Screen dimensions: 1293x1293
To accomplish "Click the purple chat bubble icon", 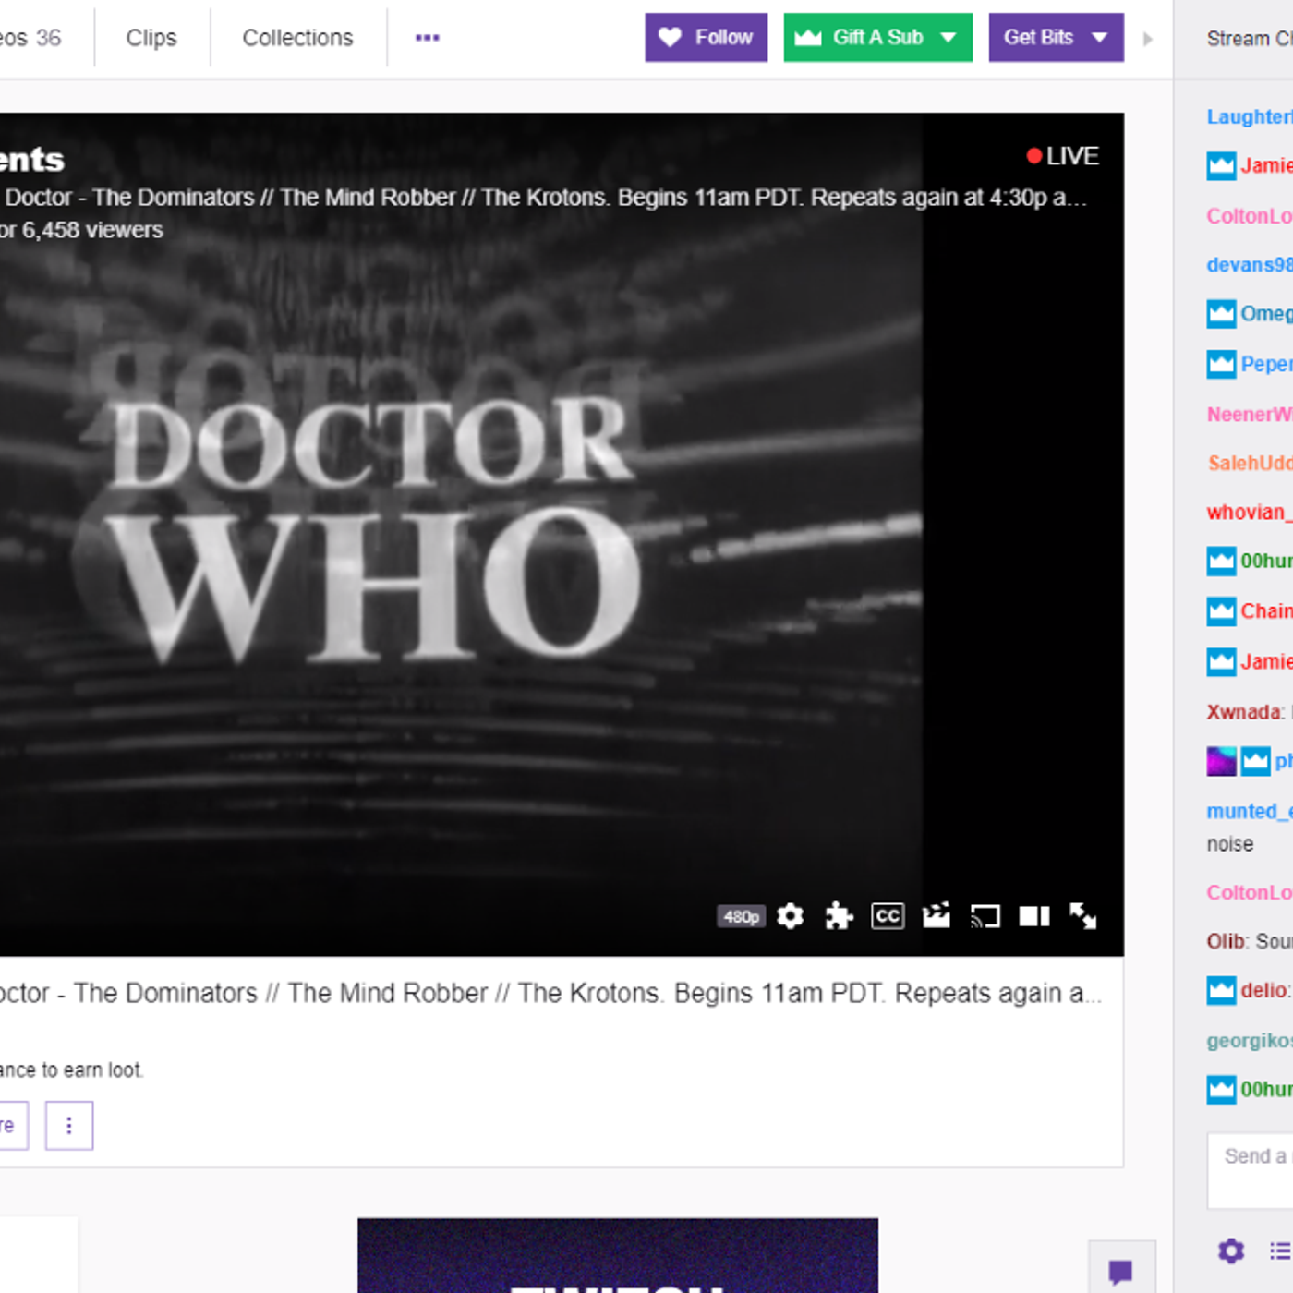I will pos(1120,1272).
